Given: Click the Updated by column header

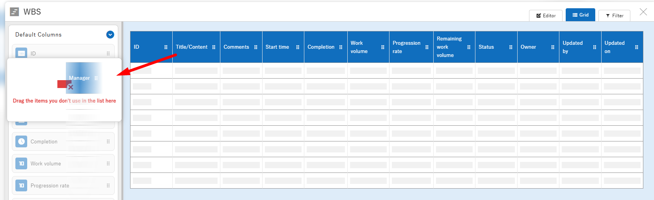Looking at the screenshot, I should pos(580,47).
